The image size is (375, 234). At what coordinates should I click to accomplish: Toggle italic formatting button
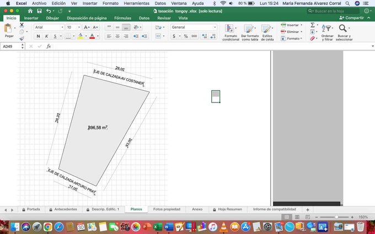click(x=46, y=36)
